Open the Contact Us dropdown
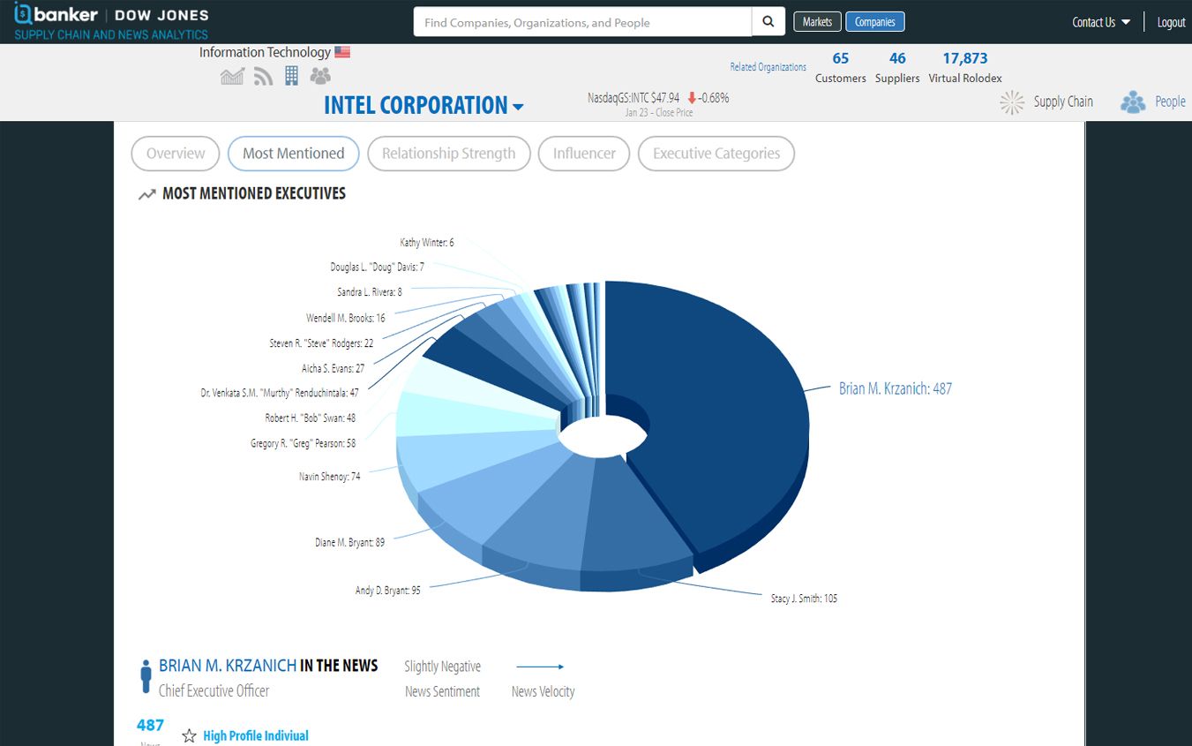 pyautogui.click(x=1101, y=22)
